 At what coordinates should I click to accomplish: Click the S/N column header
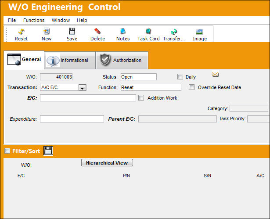click(x=207, y=176)
